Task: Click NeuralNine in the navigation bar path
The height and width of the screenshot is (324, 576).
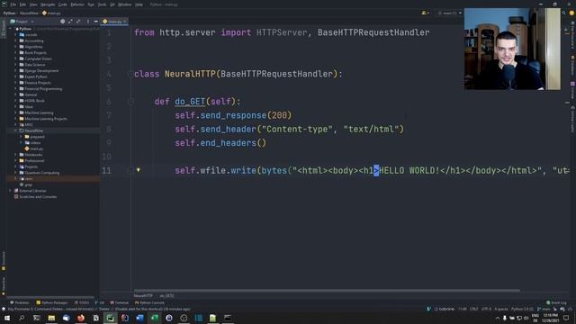Action: 29,13
